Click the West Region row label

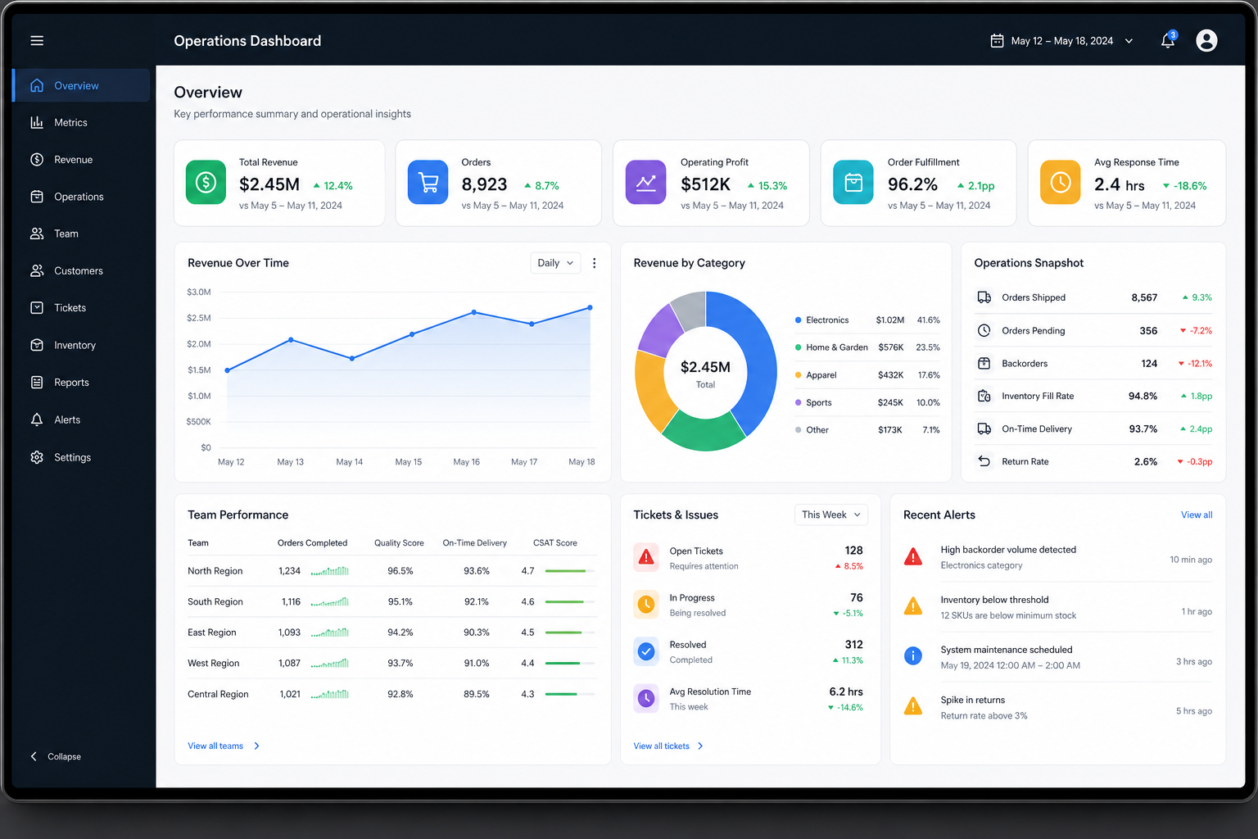point(214,664)
